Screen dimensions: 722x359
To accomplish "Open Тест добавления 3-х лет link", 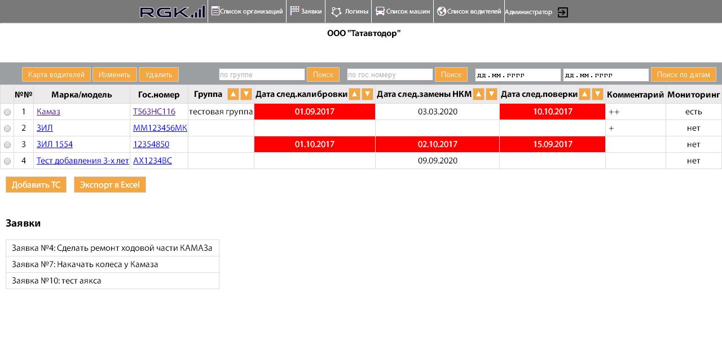I will [x=83, y=161].
